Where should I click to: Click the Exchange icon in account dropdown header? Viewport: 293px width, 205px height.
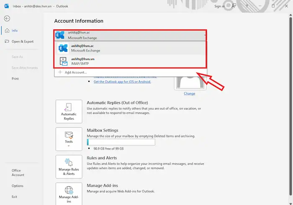(60, 35)
